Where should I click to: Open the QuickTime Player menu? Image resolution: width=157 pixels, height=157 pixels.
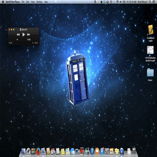[x=13, y=2]
